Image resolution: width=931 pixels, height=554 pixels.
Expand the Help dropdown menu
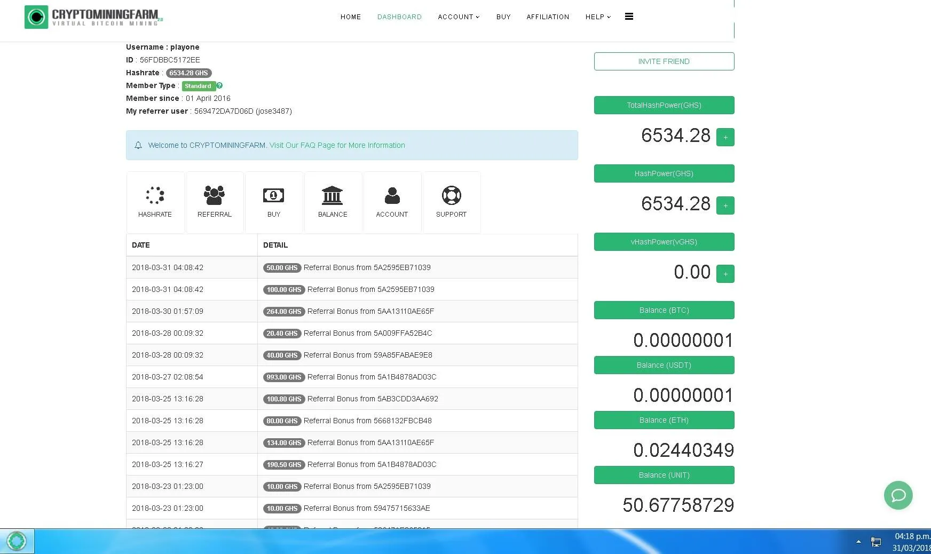tap(598, 17)
